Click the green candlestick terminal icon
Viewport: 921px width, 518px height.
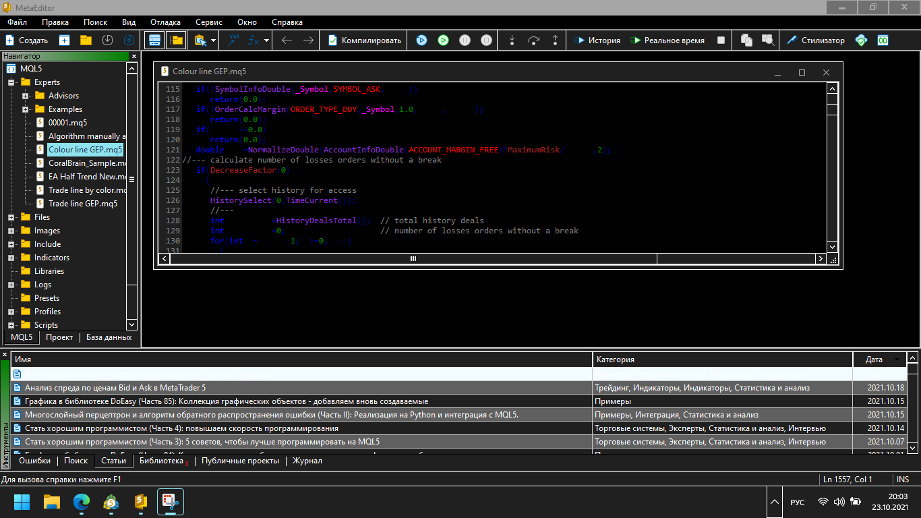[883, 40]
